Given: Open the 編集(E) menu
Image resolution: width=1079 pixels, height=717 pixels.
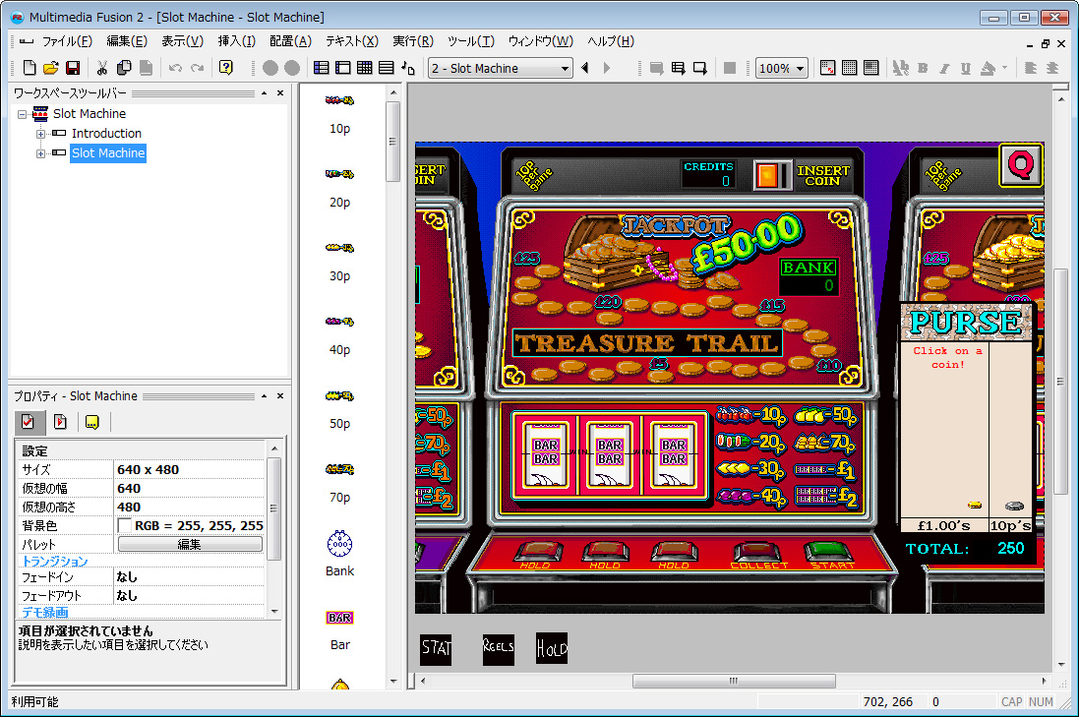Looking at the screenshot, I should pyautogui.click(x=127, y=41).
